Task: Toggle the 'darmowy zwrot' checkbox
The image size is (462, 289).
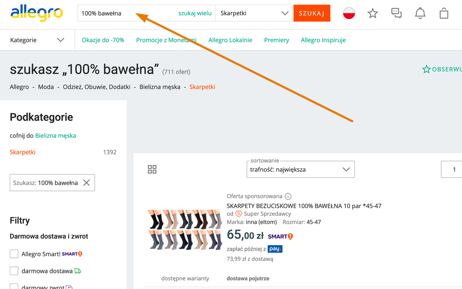Action: click(14, 287)
